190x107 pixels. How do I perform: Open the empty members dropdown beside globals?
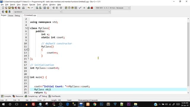86,12
